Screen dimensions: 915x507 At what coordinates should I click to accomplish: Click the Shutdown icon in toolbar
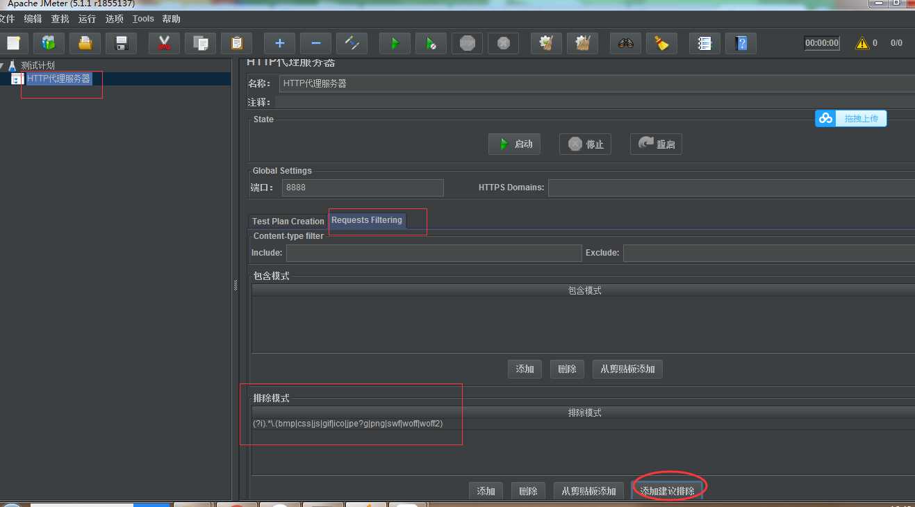click(x=503, y=43)
